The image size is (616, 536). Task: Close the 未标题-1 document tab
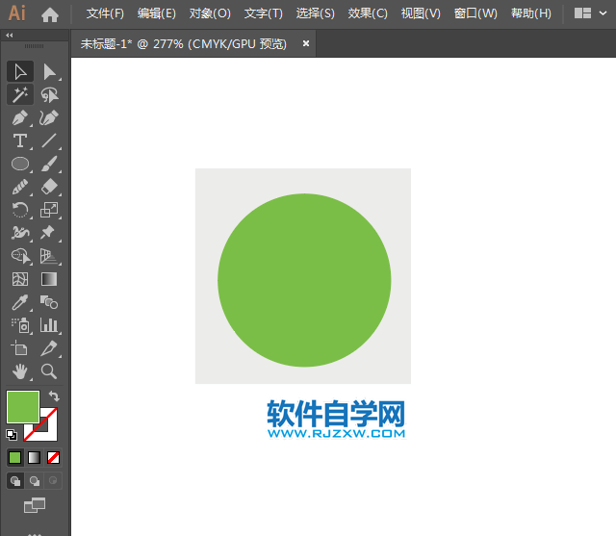coord(306,43)
